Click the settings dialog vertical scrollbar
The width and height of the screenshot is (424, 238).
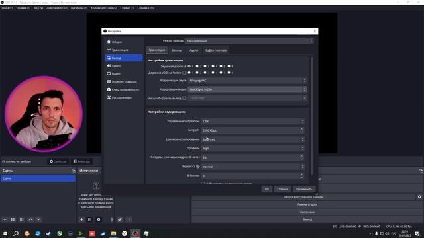[312, 116]
